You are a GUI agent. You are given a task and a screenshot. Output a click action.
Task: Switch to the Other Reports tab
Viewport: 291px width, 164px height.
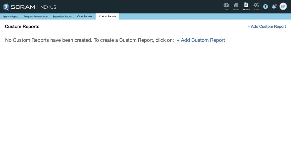85,17
